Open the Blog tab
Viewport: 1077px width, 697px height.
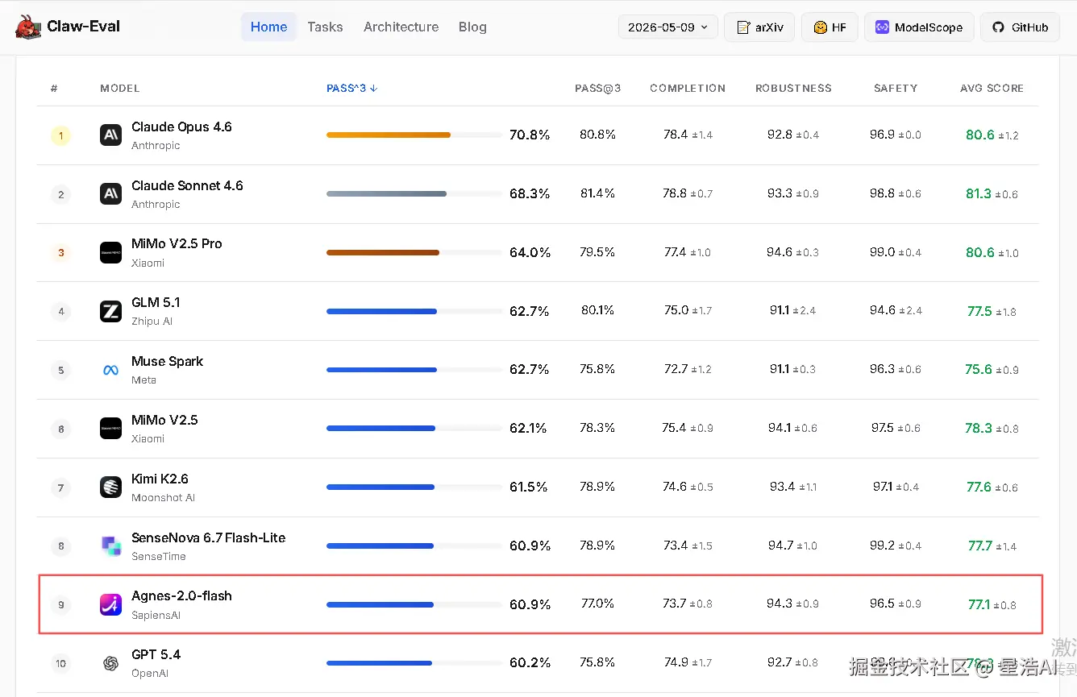pos(472,27)
